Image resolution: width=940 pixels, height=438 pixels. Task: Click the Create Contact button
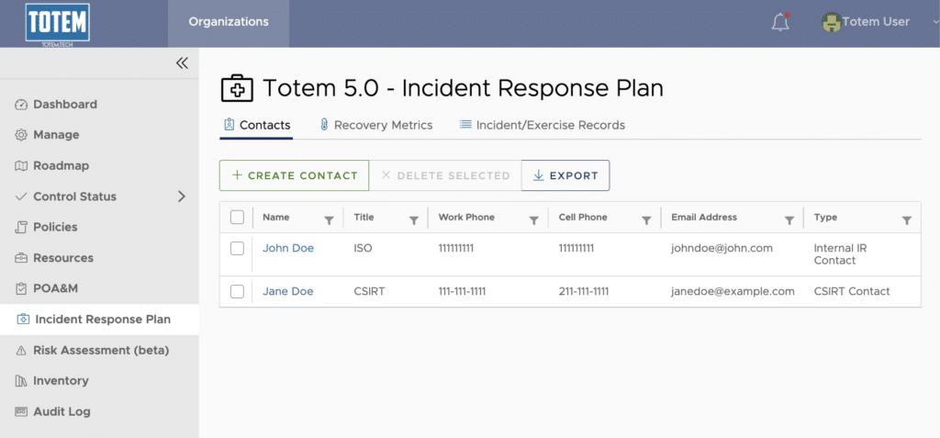[x=295, y=175]
